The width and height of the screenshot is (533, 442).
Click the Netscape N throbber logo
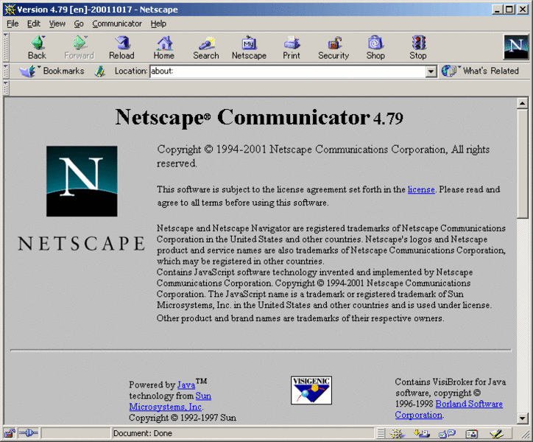tap(515, 47)
